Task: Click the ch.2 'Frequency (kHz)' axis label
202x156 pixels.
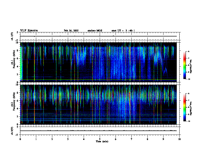Action: click(14, 101)
